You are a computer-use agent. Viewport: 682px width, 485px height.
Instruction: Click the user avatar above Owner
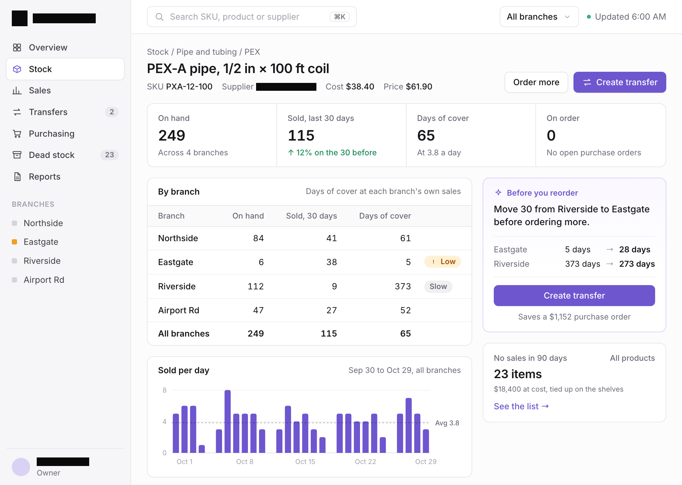tap(21, 467)
